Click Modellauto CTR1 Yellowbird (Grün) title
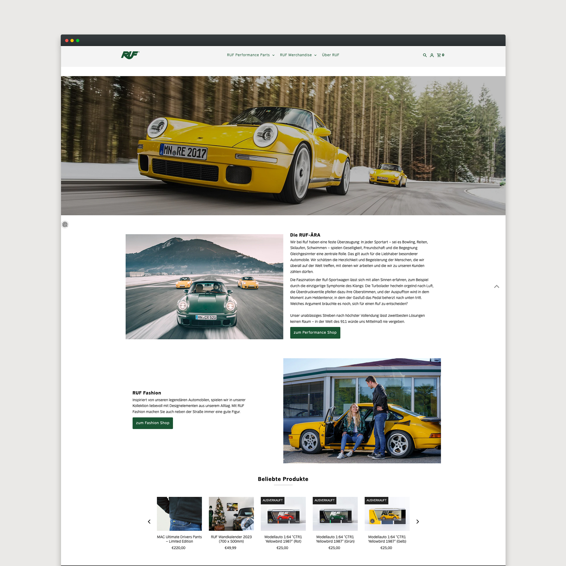This screenshot has height=566, width=566. coord(335,539)
